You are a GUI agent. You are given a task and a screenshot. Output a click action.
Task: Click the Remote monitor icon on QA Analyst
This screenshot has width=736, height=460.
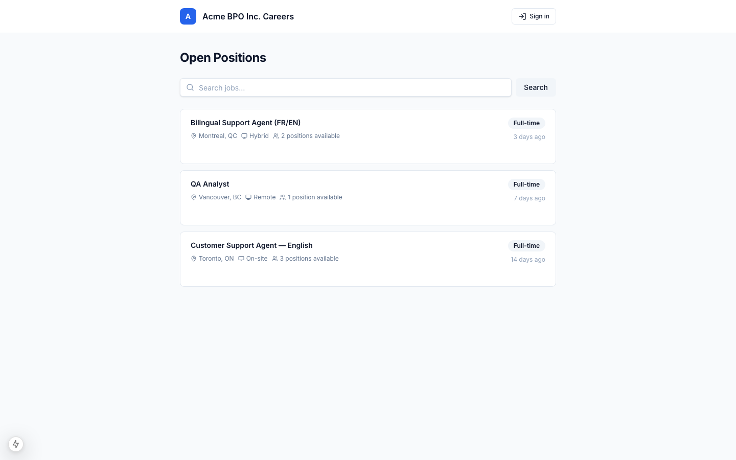[x=248, y=197]
